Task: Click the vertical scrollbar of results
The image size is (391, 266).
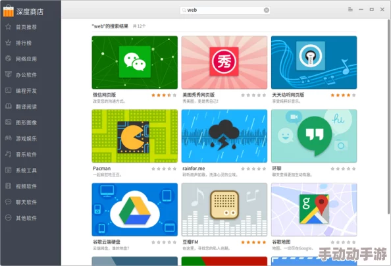Action: [x=389, y=117]
